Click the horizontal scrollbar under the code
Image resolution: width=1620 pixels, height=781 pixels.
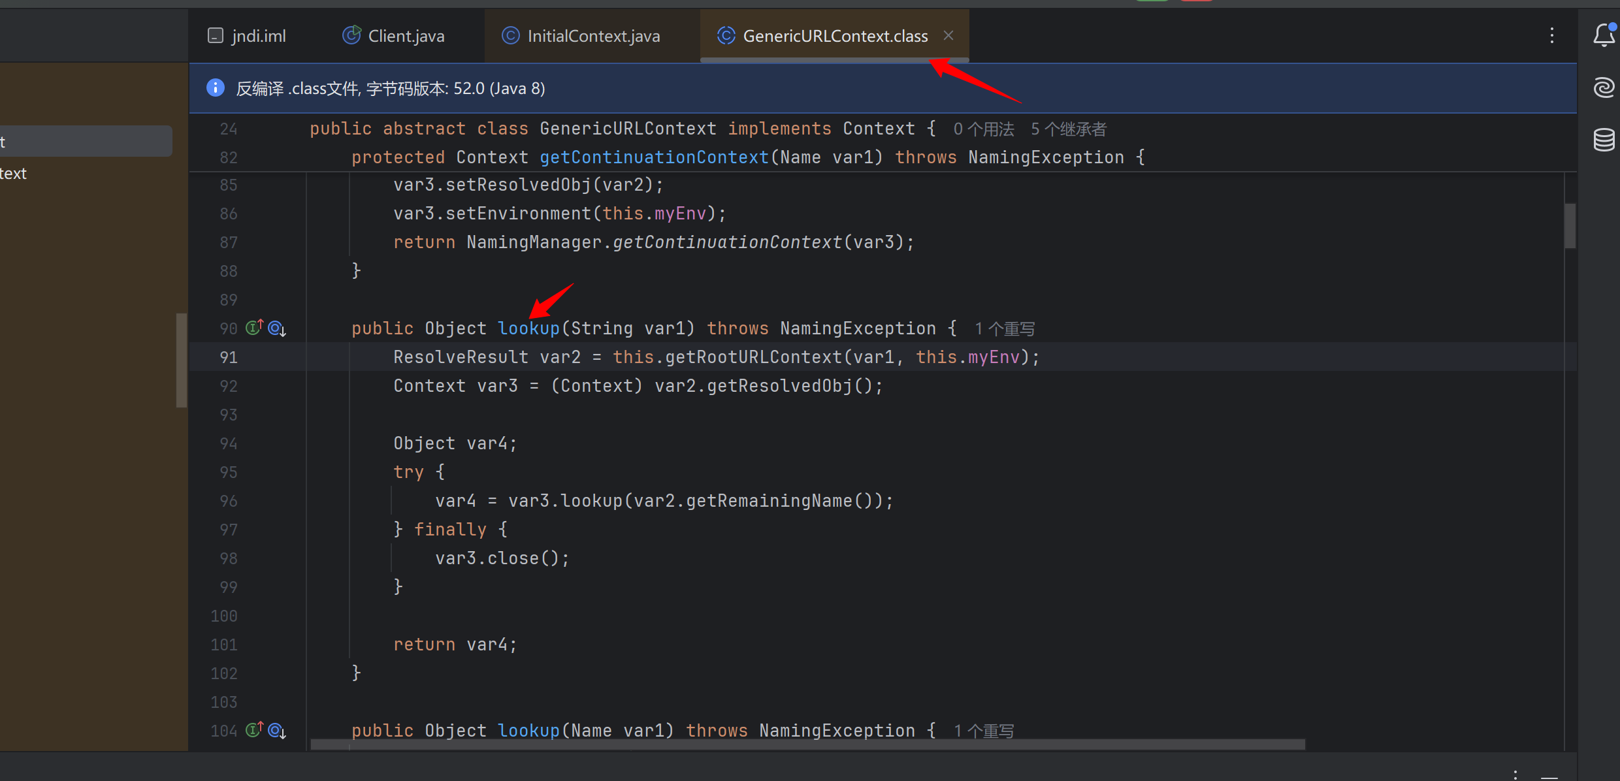click(807, 744)
